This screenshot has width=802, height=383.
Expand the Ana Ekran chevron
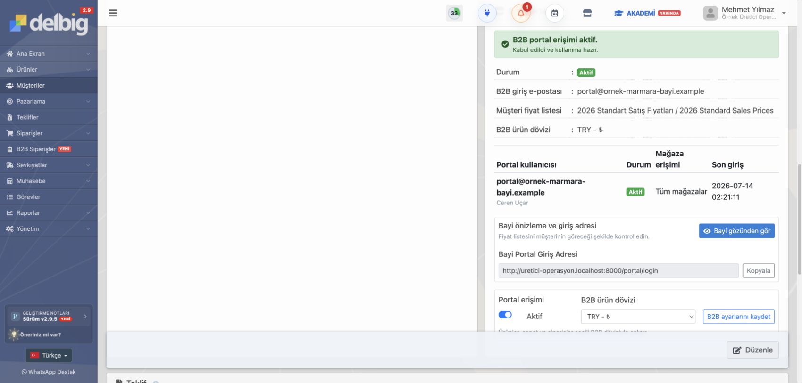(x=88, y=54)
